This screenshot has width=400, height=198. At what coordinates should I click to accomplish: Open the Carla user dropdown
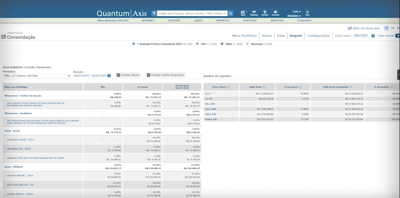296,12
